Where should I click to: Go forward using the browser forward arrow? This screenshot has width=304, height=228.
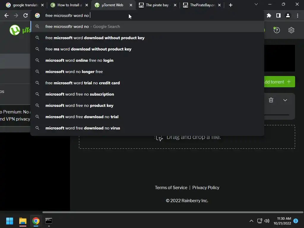(x=16, y=15)
